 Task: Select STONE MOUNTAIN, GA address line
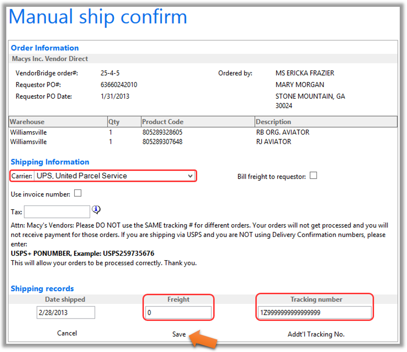[x=310, y=97]
